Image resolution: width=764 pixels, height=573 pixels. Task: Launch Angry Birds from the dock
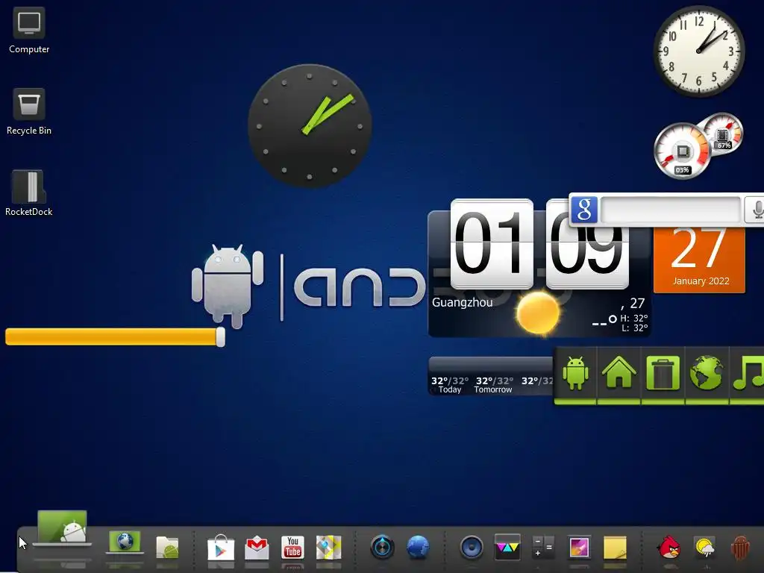click(668, 547)
